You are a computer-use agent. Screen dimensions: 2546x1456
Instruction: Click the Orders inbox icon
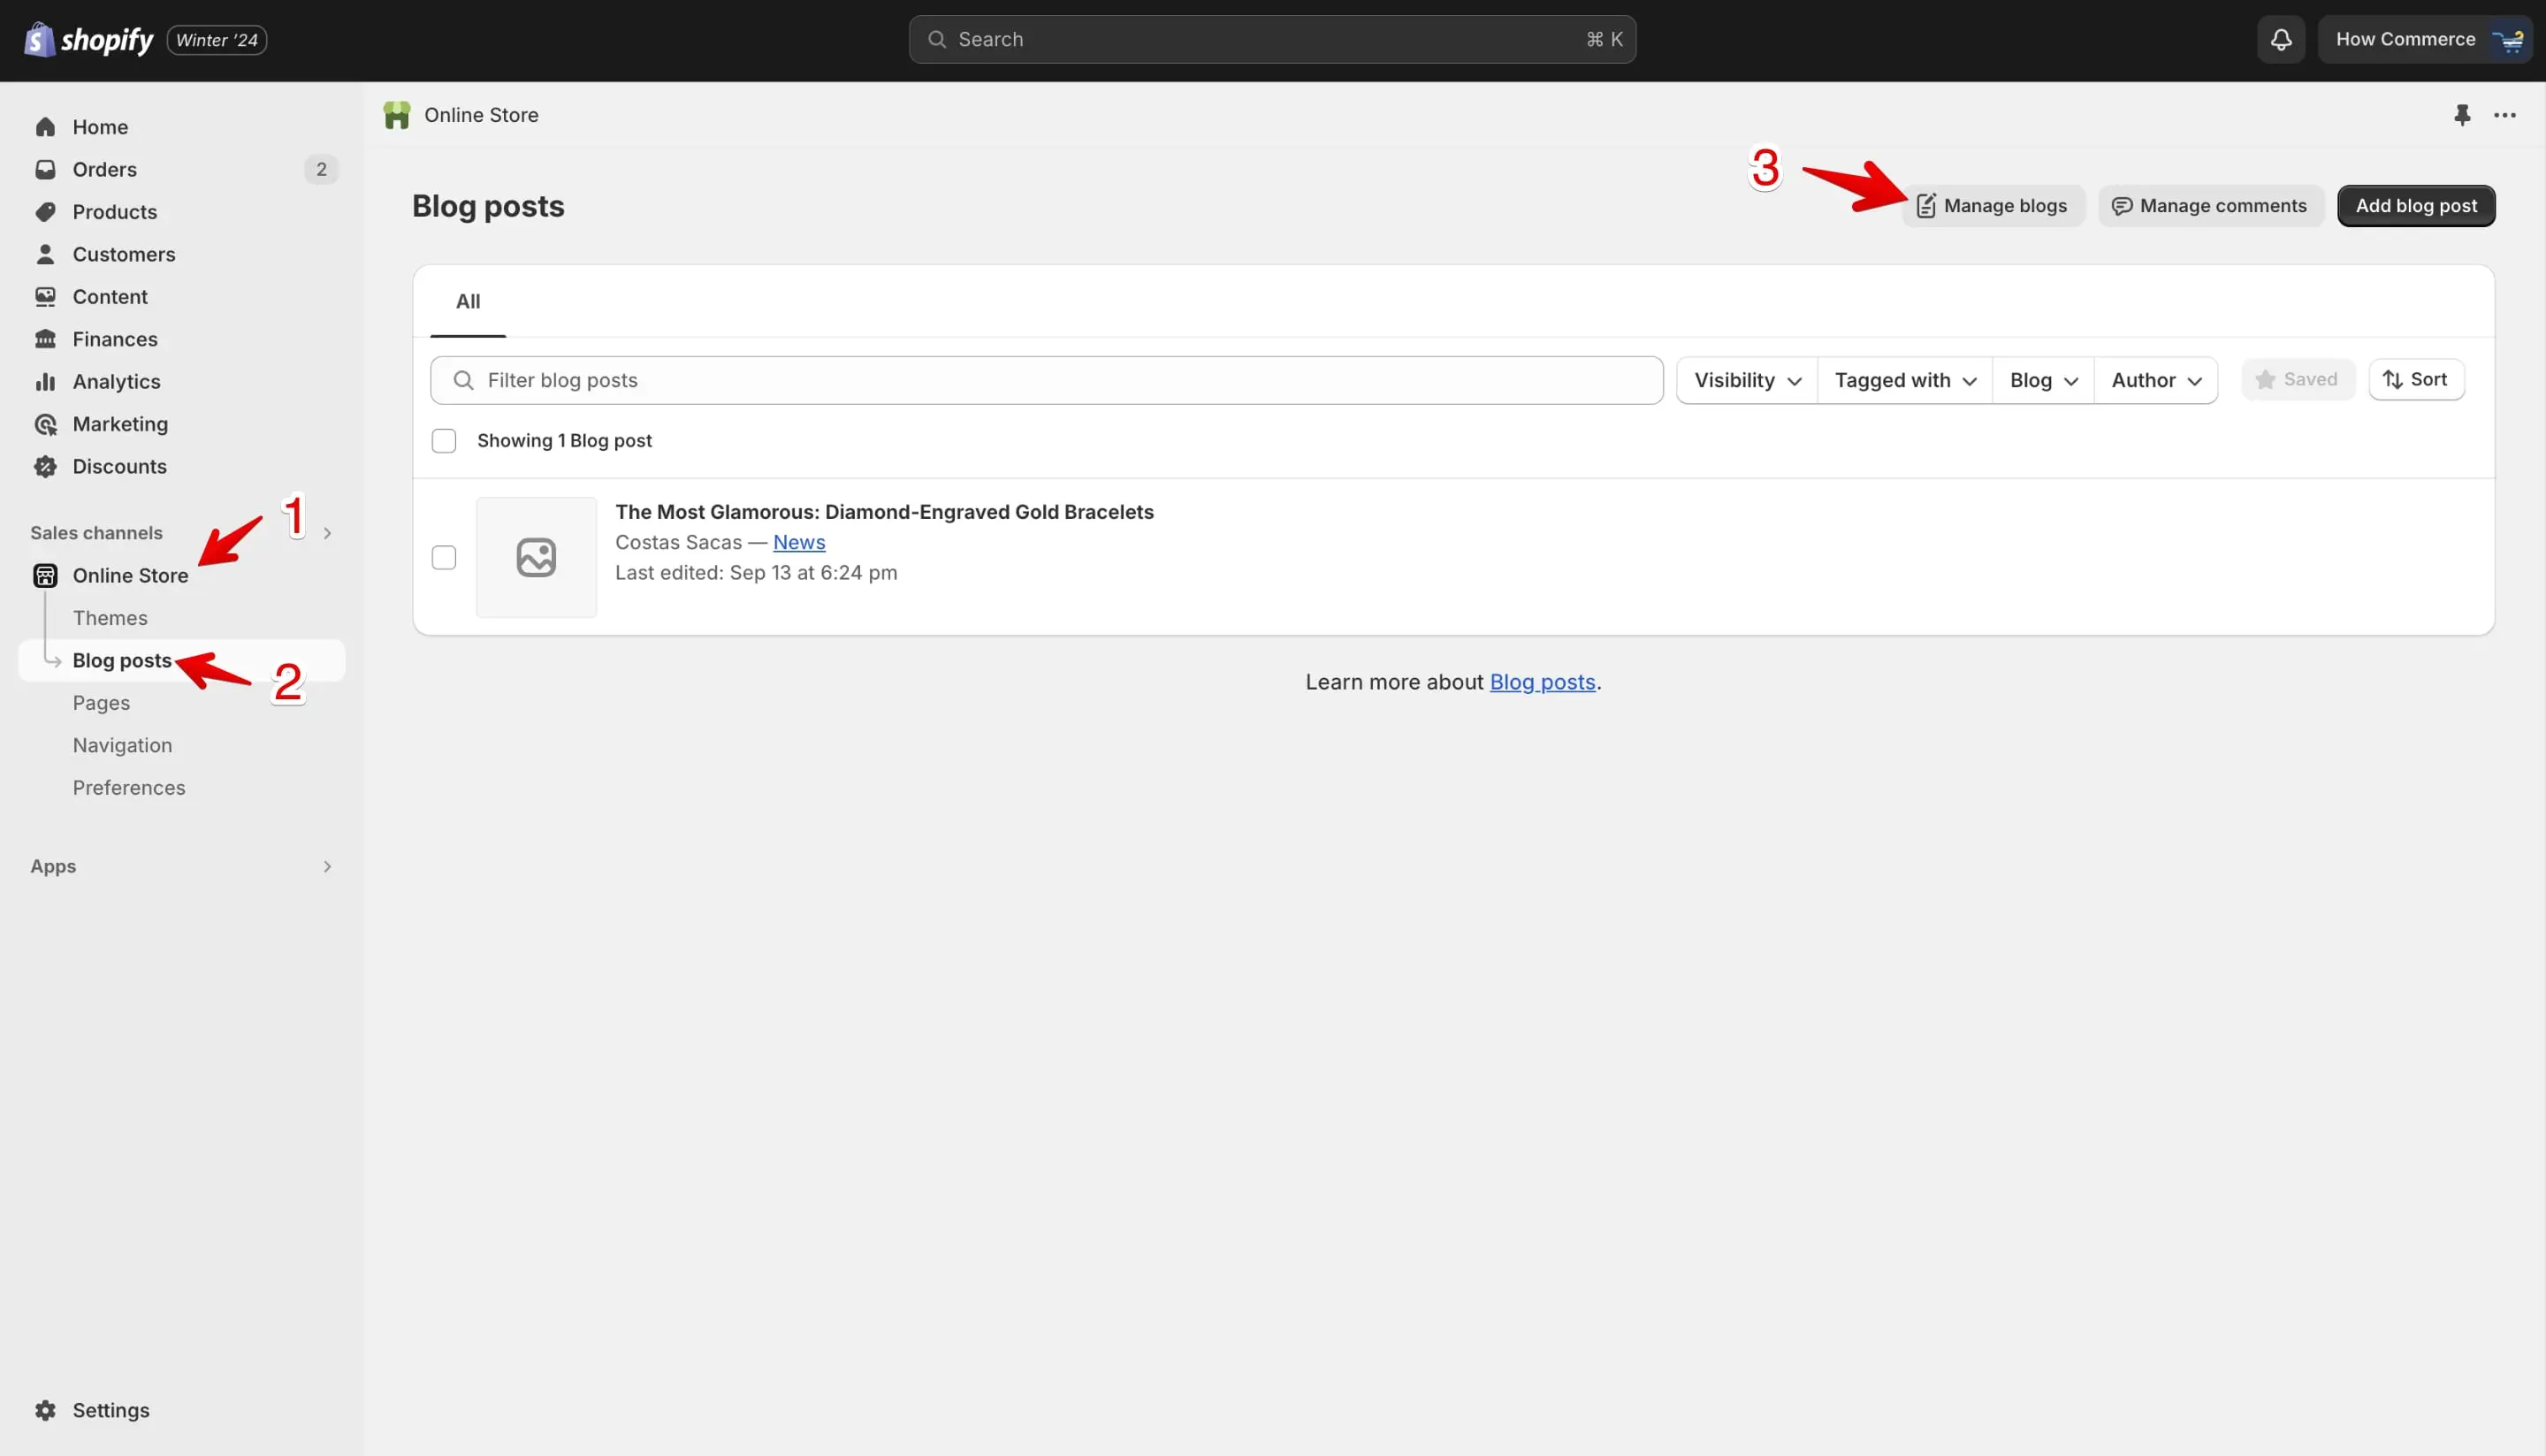point(45,169)
